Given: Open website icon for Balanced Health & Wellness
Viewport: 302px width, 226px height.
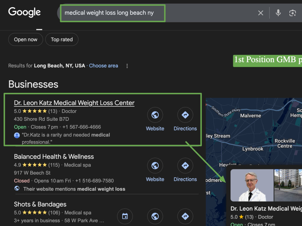Looking at the screenshot, I should (155, 166).
